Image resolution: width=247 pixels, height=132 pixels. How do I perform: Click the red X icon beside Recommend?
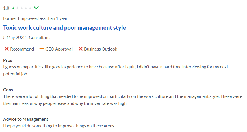point(6,49)
